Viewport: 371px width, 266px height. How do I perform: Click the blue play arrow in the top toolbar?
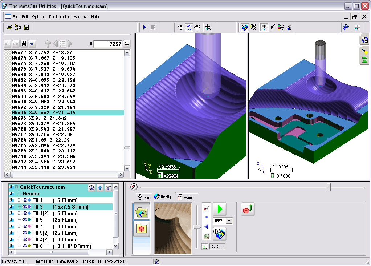pos(144,27)
